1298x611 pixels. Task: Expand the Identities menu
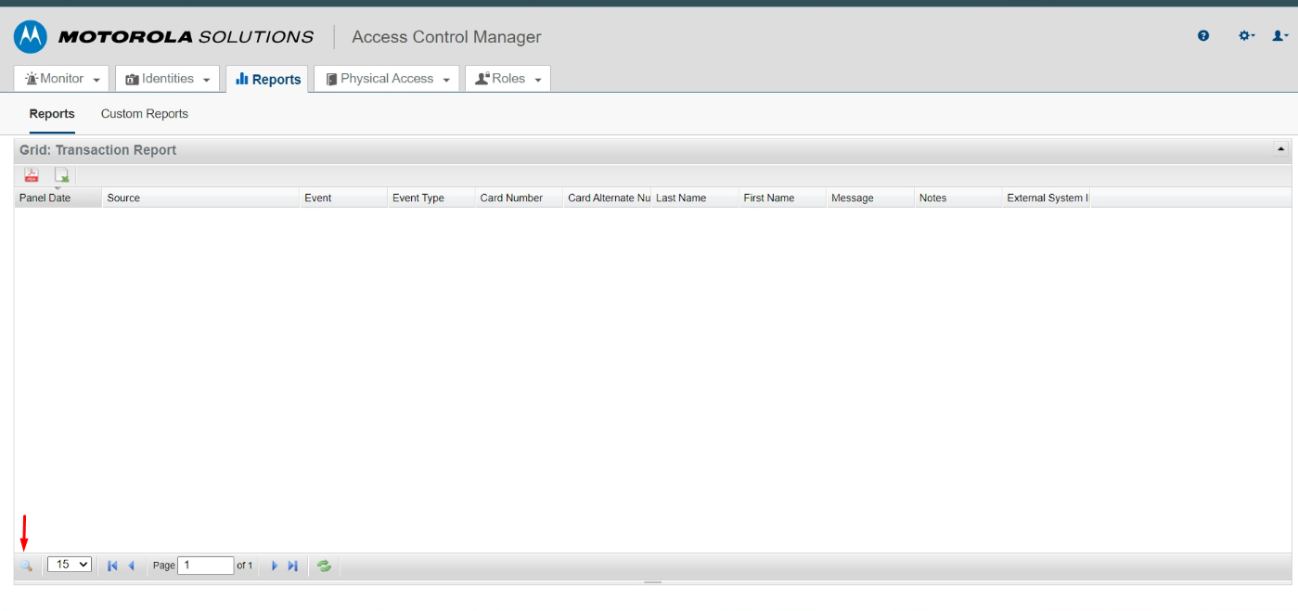tap(167, 79)
